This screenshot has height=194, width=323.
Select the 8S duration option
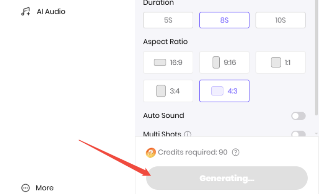(x=224, y=20)
